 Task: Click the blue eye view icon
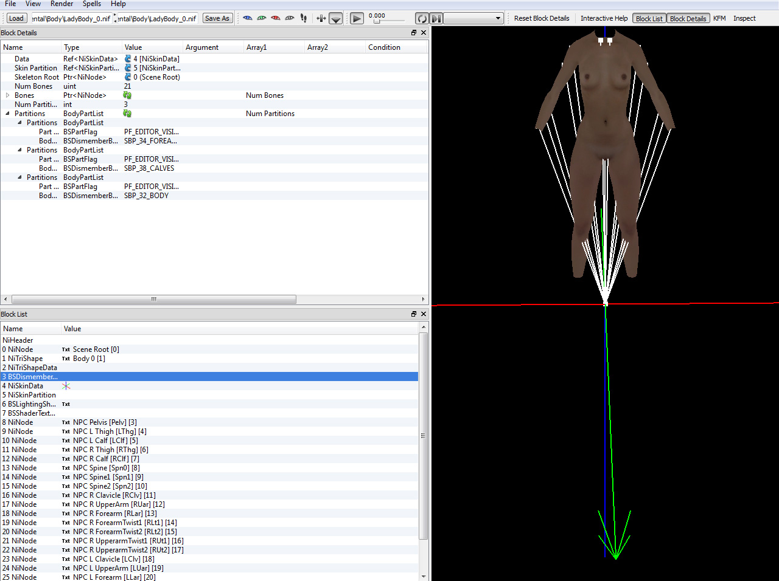[x=248, y=18]
